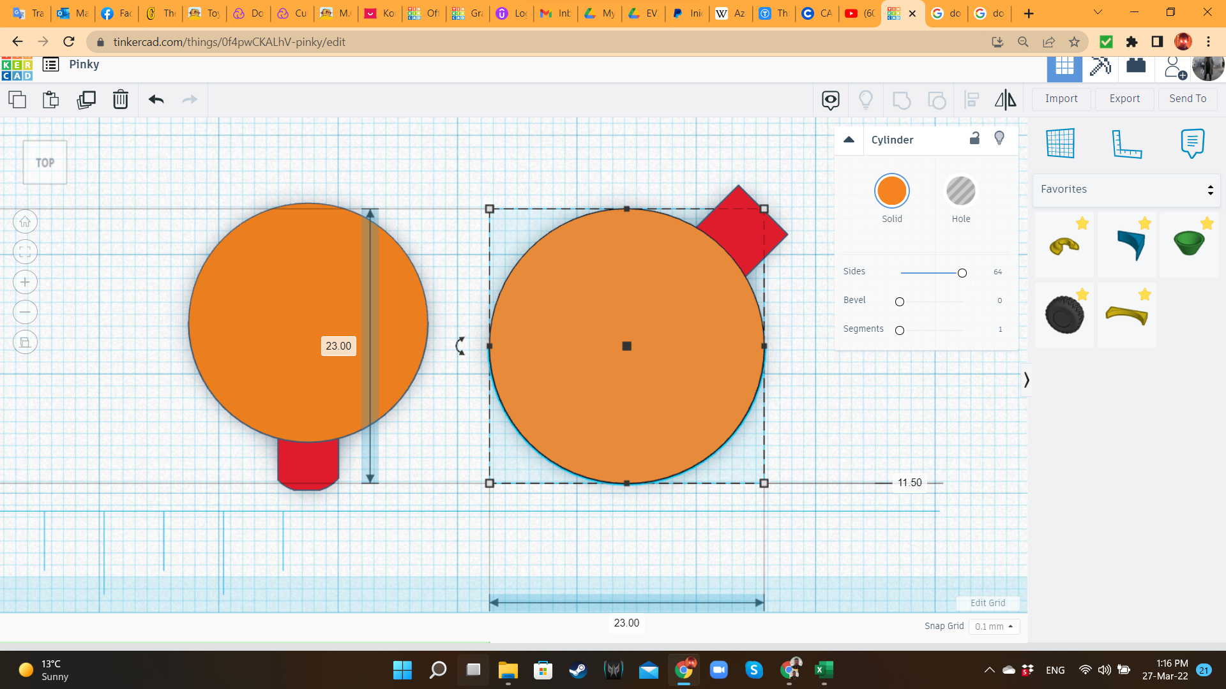Set shape to Hole mode
This screenshot has width=1226, height=689.
tap(960, 191)
